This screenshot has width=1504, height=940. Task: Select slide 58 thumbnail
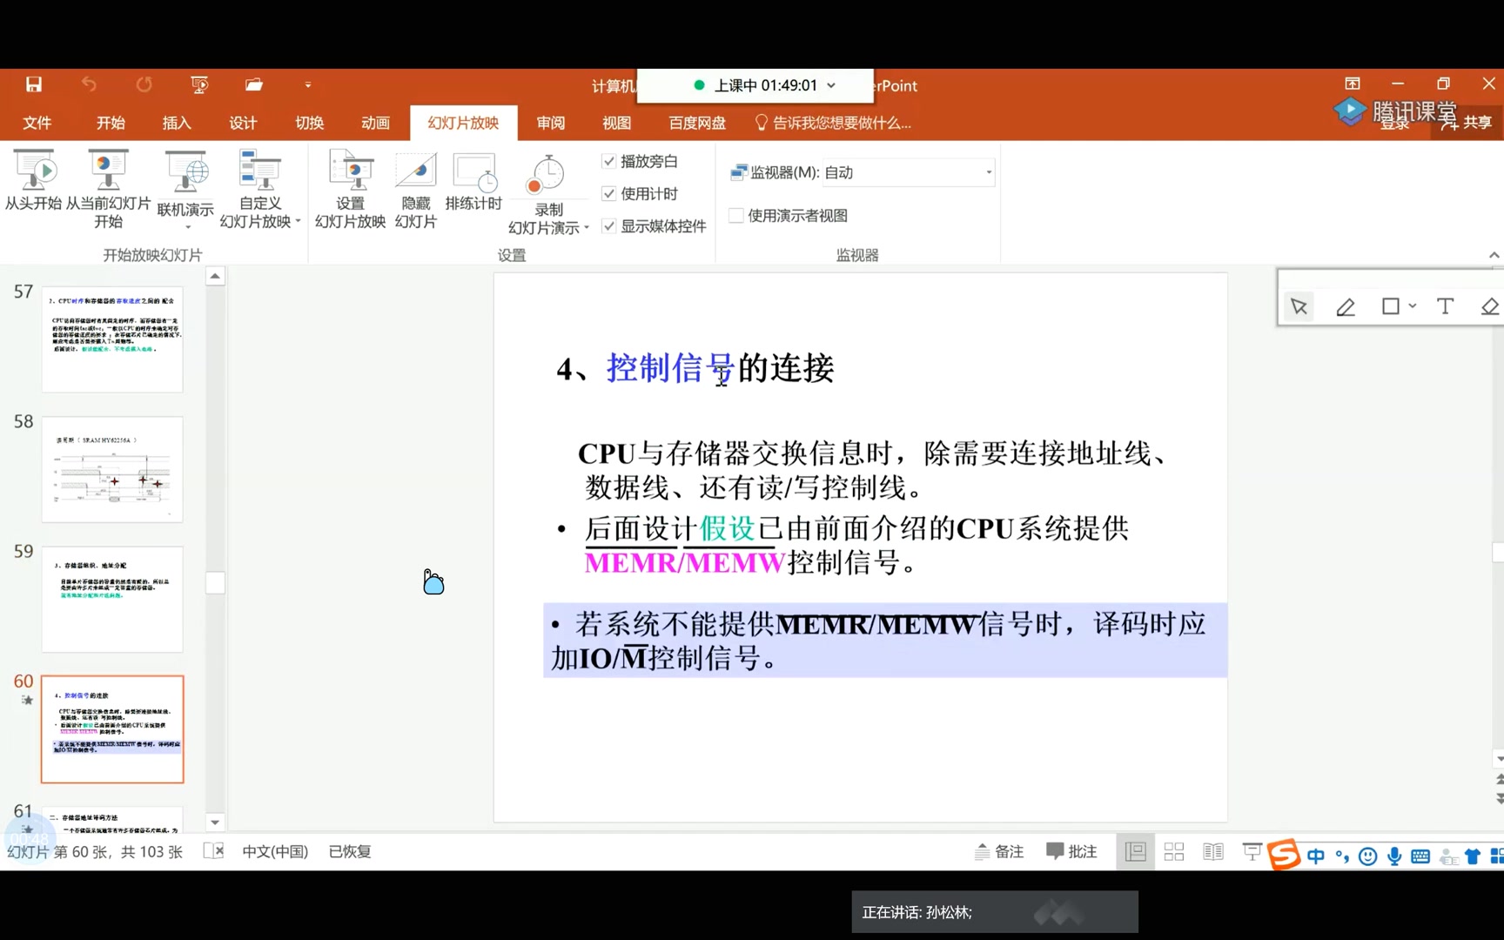pos(112,469)
